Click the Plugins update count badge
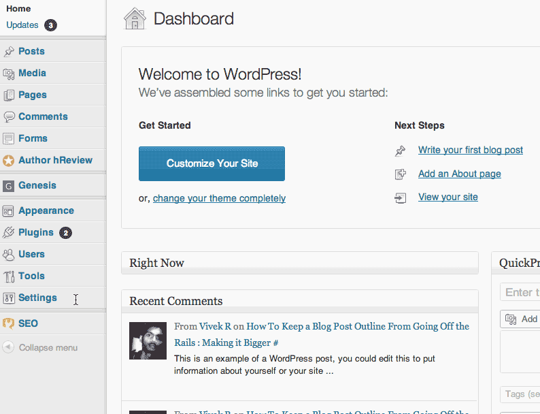 (x=65, y=233)
